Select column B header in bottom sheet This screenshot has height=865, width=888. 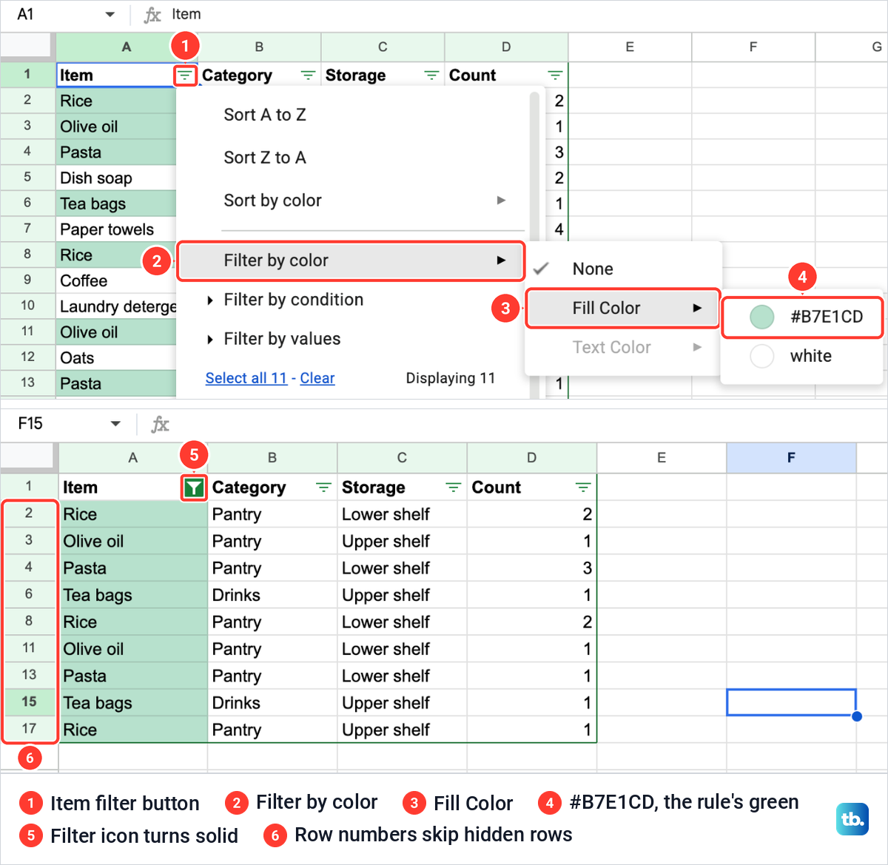272,458
